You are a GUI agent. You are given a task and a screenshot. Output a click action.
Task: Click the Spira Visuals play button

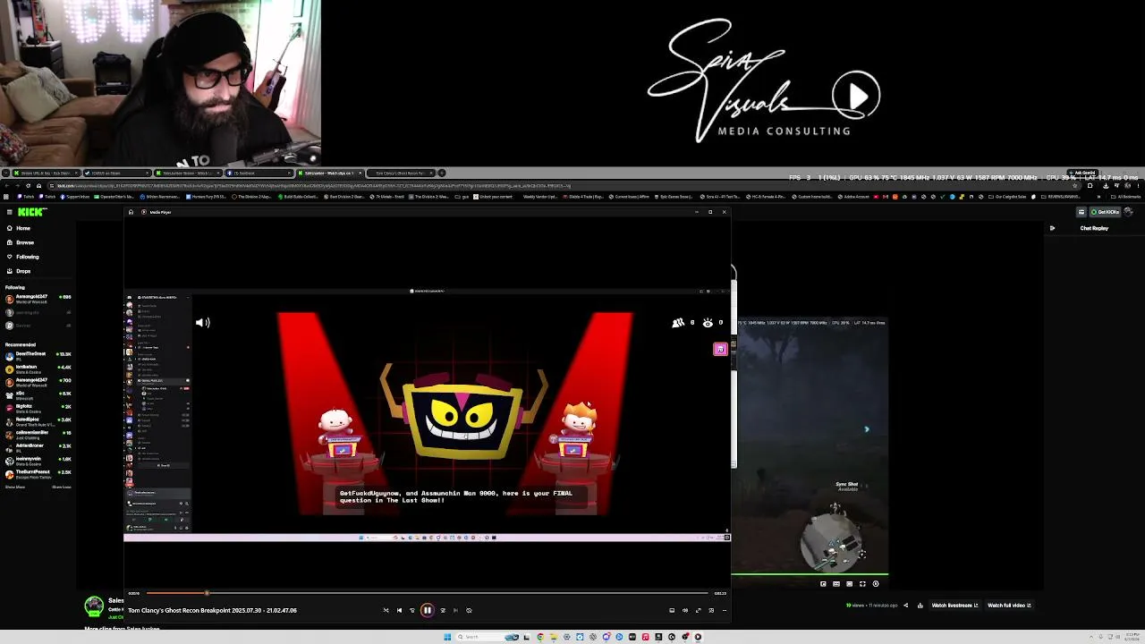tap(856, 96)
